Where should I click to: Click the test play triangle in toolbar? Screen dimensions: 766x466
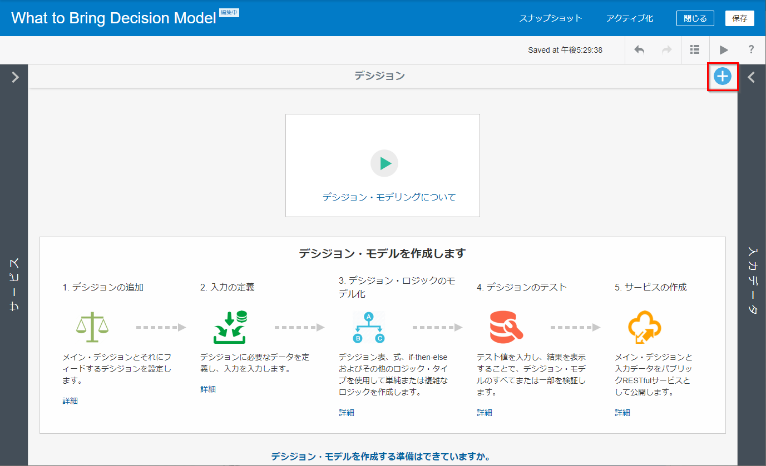point(723,50)
